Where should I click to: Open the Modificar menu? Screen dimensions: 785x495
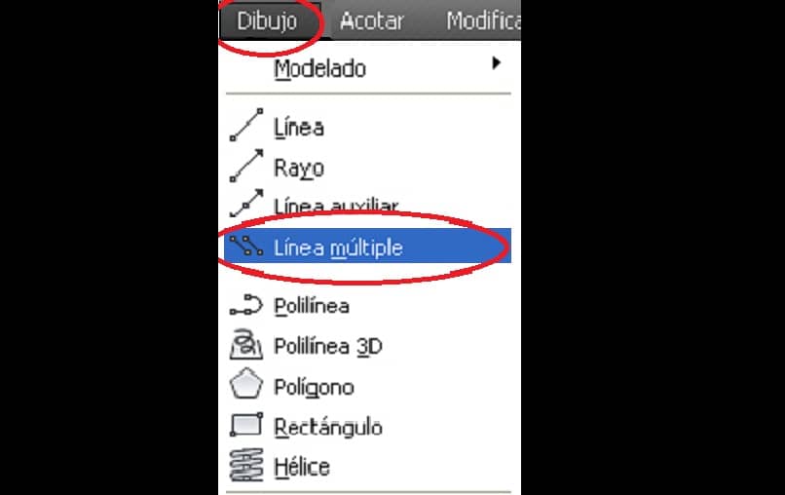483,21
